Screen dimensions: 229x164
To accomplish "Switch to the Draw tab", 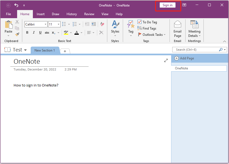I will coord(55,14).
